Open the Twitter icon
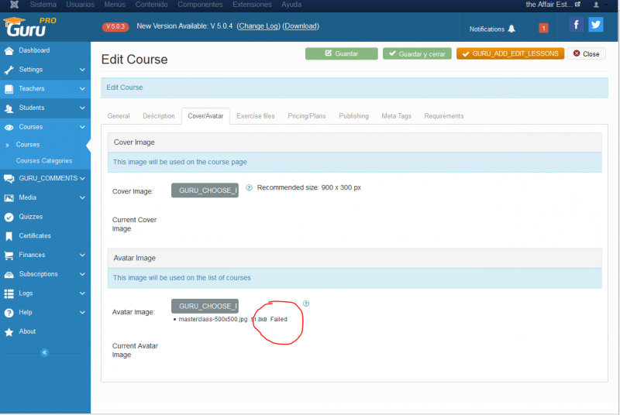The width and height of the screenshot is (620, 415). (x=595, y=25)
